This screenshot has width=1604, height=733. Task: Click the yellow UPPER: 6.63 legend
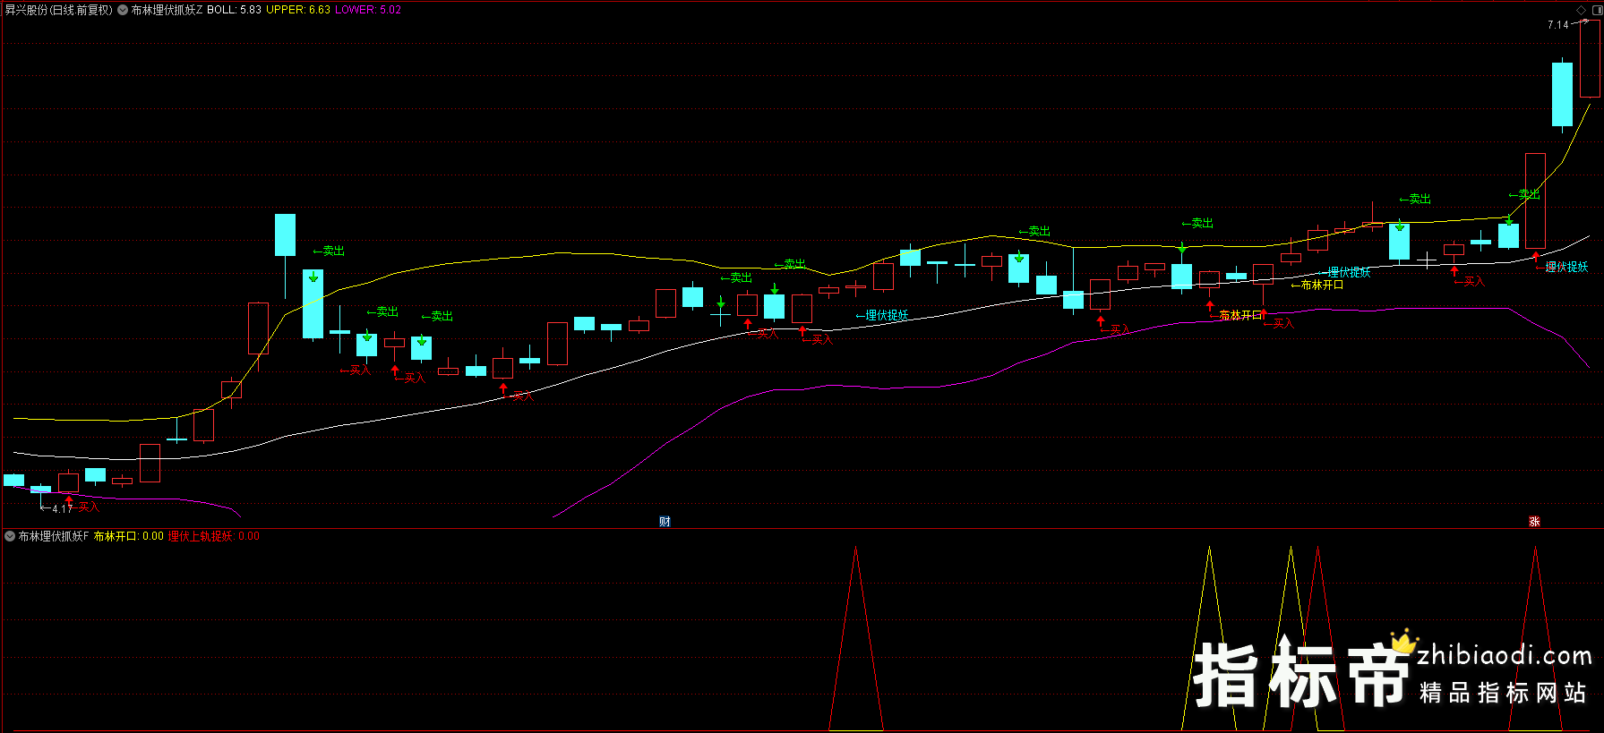(298, 10)
